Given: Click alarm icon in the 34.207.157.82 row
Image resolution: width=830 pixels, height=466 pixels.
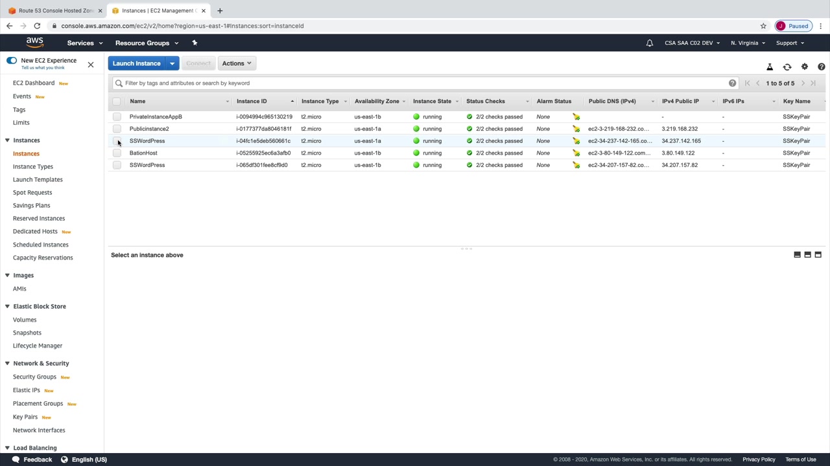Looking at the screenshot, I should click(576, 165).
